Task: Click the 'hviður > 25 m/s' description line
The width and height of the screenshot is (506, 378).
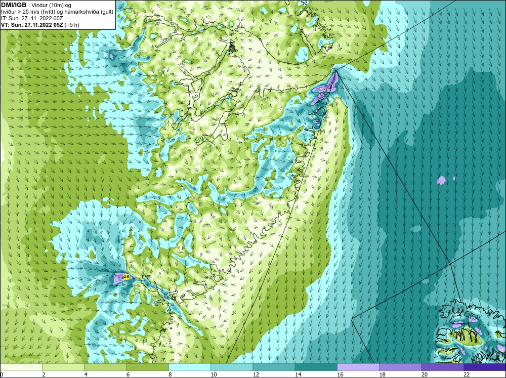Action: (x=57, y=12)
